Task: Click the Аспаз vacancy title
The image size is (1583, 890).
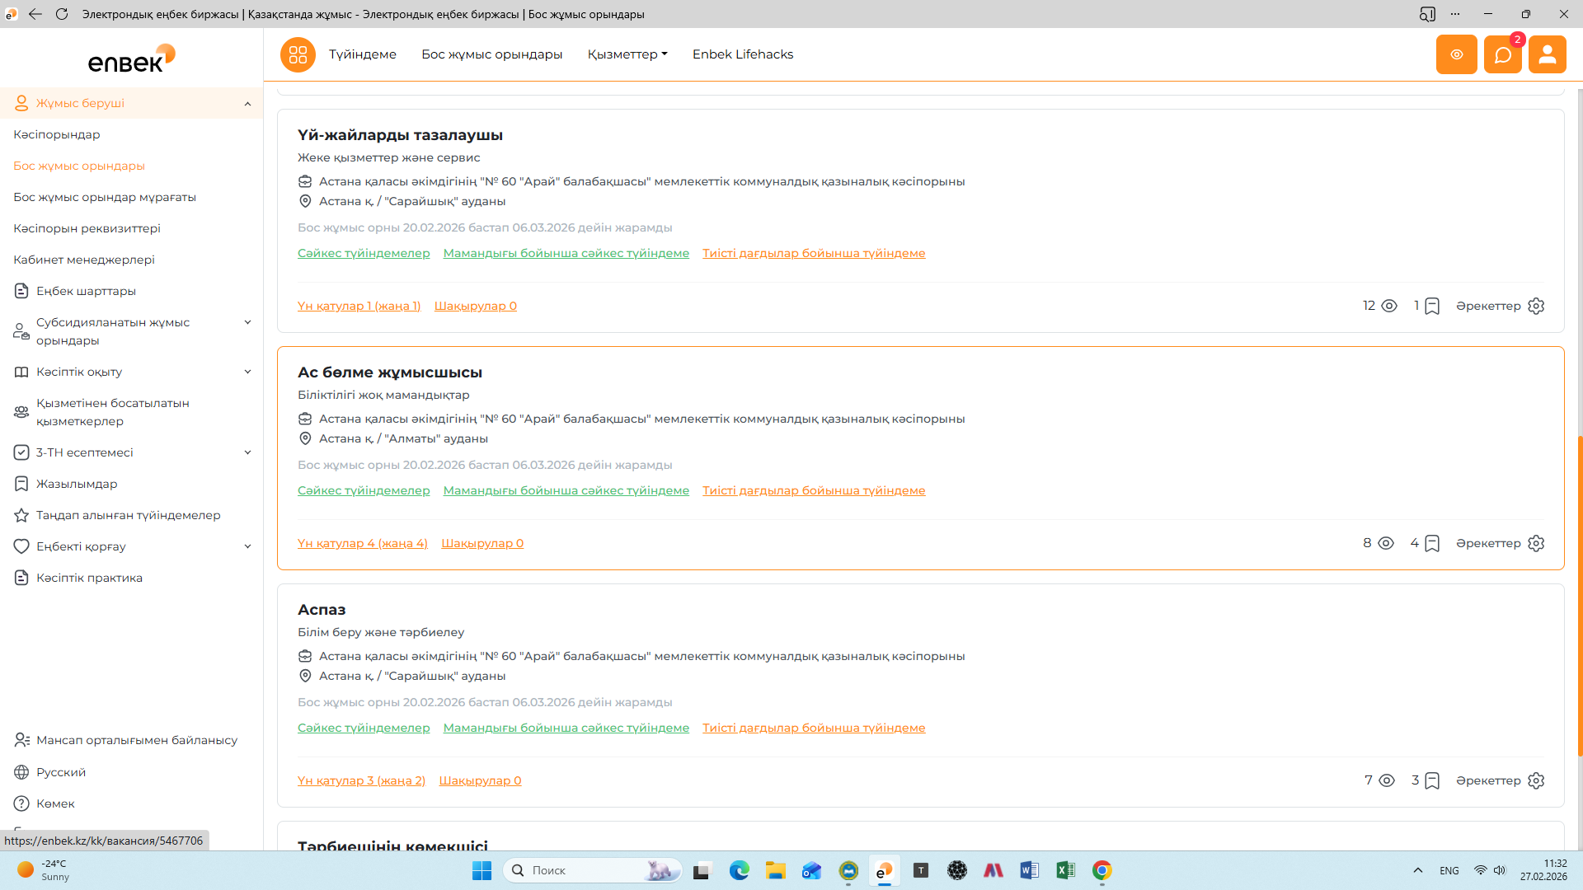Action: [322, 610]
